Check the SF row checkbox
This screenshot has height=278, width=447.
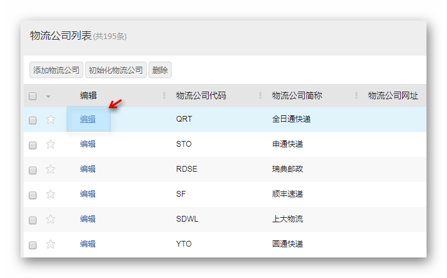[33, 195]
